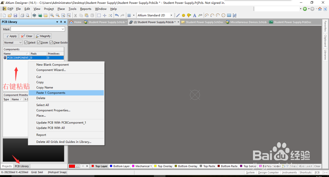Select the Place Fill rectangle tool
329x177 pixels.
pyautogui.click(x=229, y=15)
